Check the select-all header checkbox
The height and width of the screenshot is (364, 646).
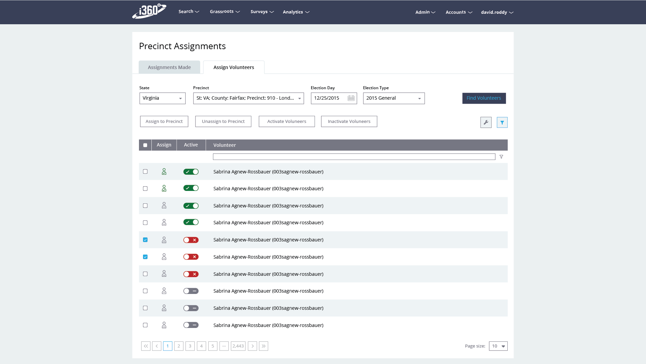coord(145,145)
